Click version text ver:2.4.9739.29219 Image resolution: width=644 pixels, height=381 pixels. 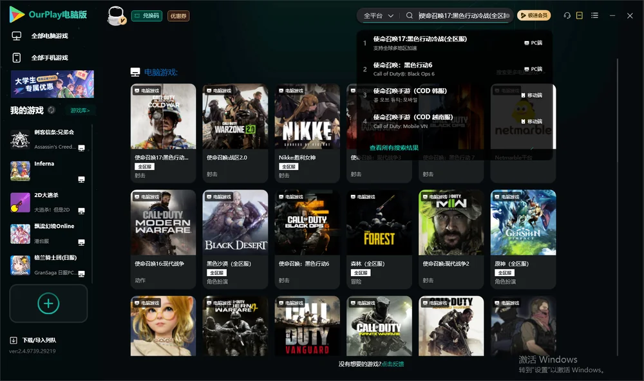[x=32, y=351]
